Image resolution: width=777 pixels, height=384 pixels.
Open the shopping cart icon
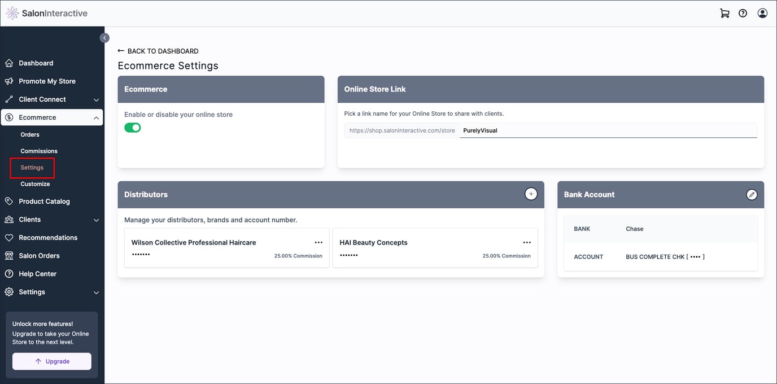(x=724, y=12)
